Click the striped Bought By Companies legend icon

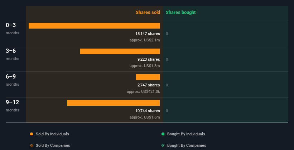163,146
